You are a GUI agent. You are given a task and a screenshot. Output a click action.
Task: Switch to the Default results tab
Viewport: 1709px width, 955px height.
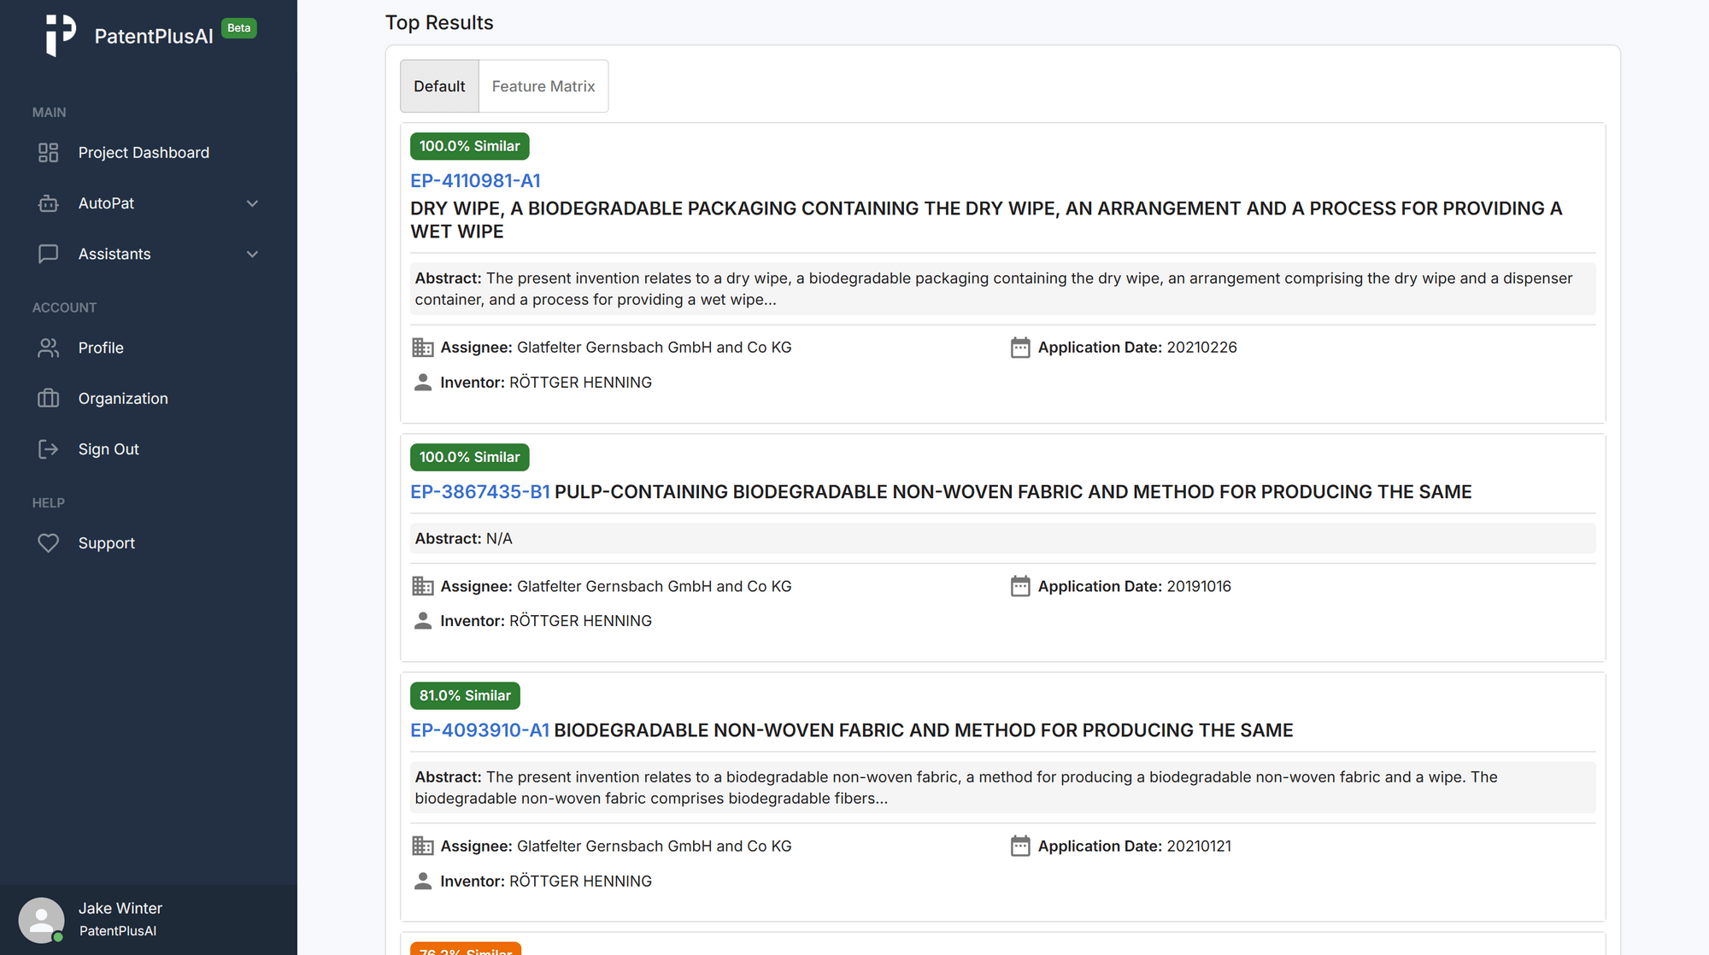439,86
